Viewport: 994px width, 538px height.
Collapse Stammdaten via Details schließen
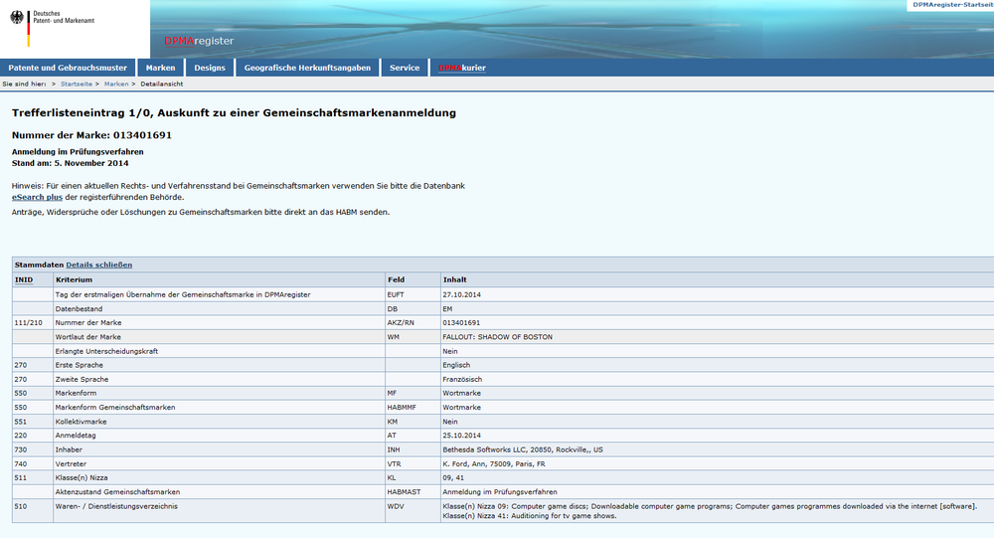pyautogui.click(x=98, y=266)
